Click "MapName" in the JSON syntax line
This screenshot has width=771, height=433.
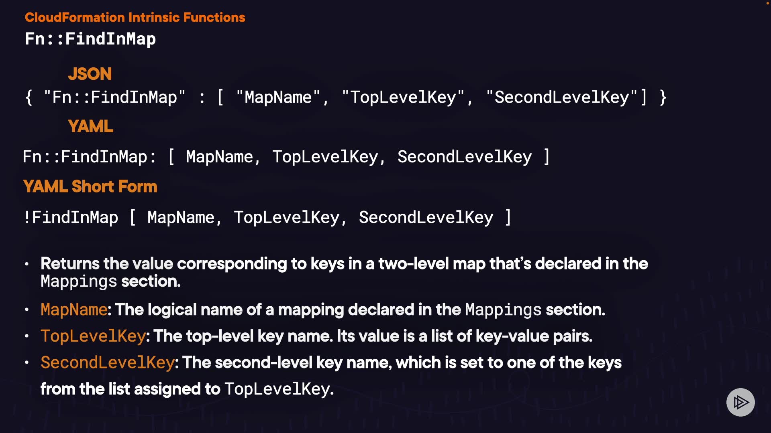click(278, 97)
